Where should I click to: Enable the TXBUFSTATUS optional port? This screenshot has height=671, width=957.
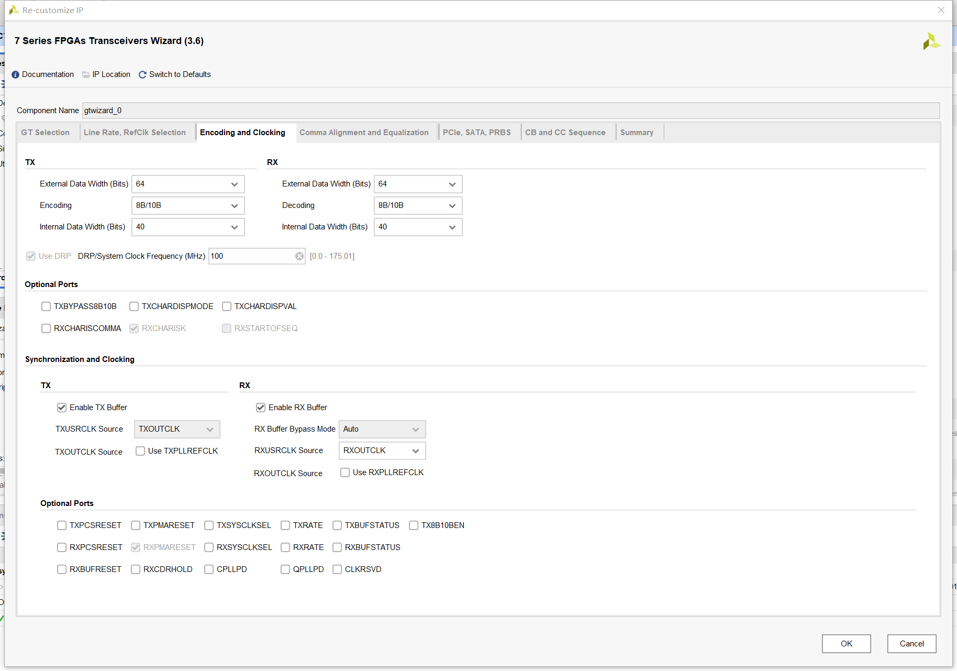pos(337,525)
